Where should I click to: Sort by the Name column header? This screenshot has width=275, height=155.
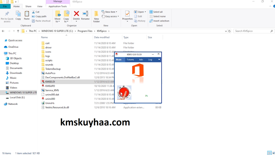coord(44,37)
